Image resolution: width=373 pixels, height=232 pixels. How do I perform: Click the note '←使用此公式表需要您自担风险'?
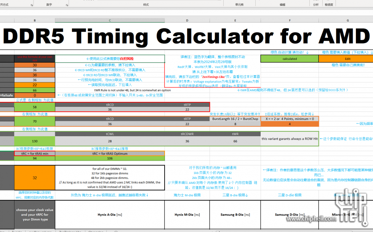pos(110,59)
